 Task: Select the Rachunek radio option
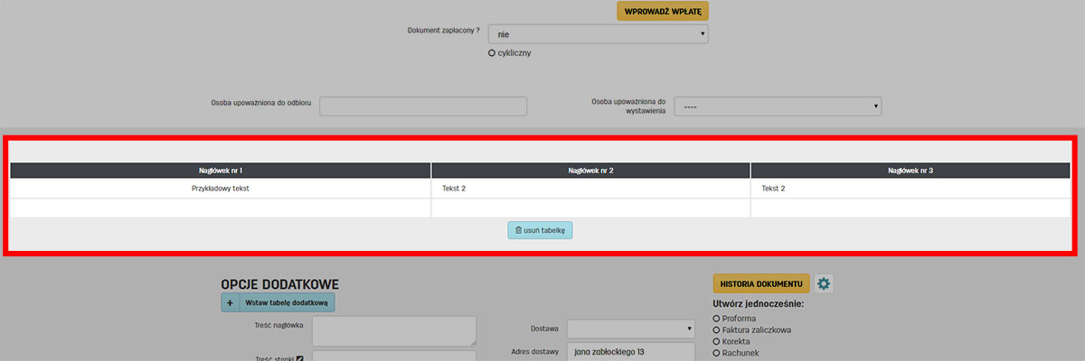(716, 354)
